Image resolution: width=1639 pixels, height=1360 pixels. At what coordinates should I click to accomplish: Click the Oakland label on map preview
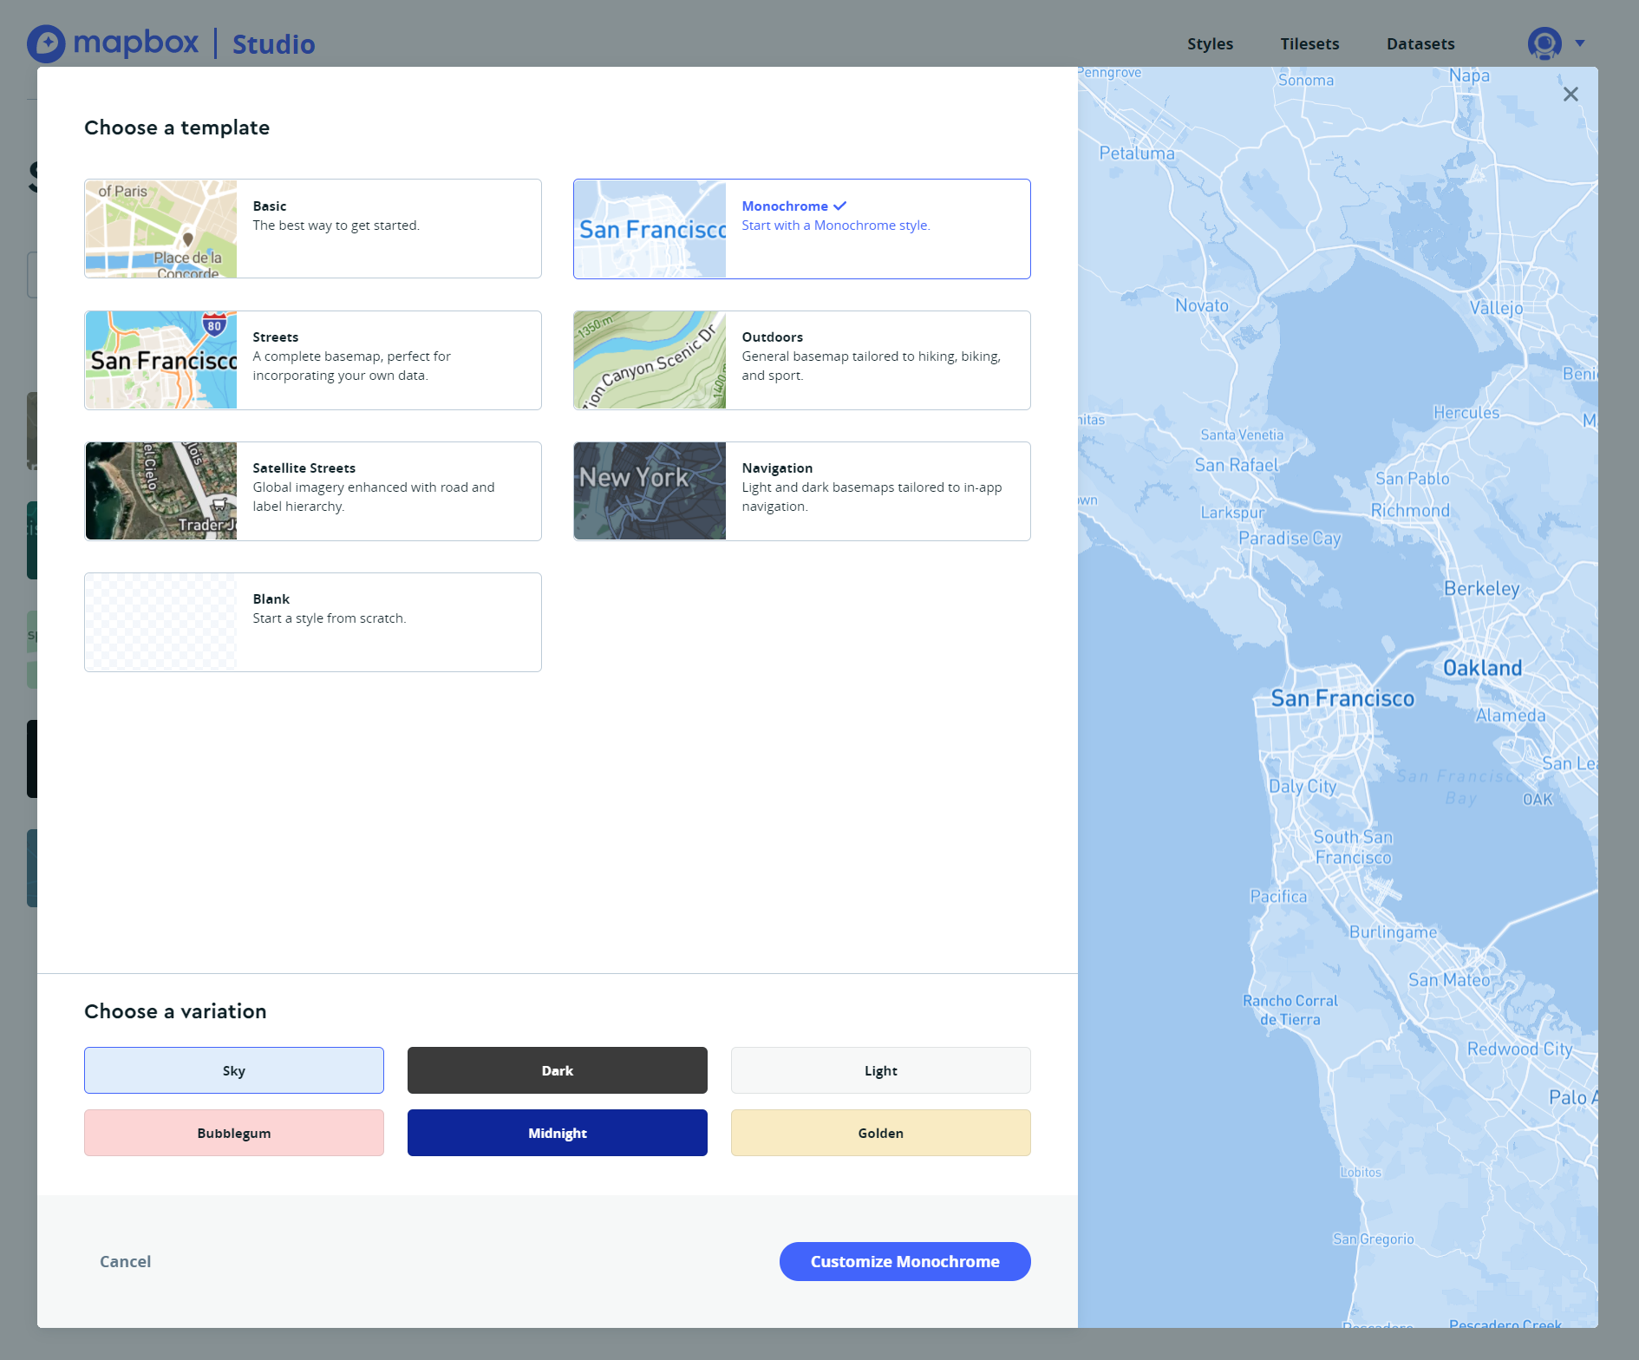[x=1483, y=668]
